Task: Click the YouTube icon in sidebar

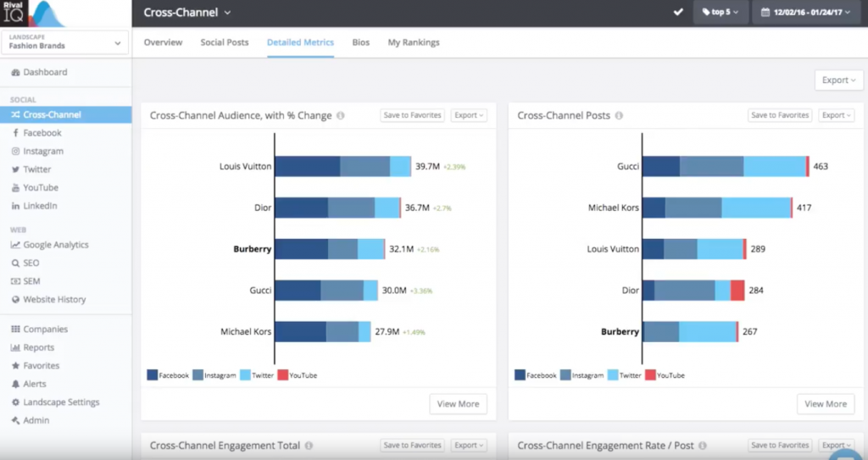Action: [x=15, y=188]
